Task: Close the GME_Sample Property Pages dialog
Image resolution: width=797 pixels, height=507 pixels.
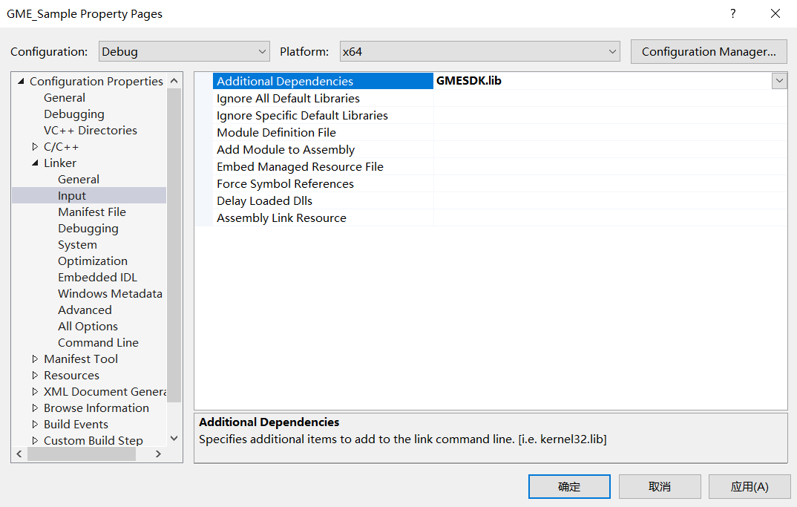Action: (x=775, y=13)
